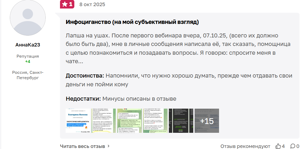Viewport: 300px width, 149px height.
Task: Open 'Читать весь отзыв' link
Action: 83,146
